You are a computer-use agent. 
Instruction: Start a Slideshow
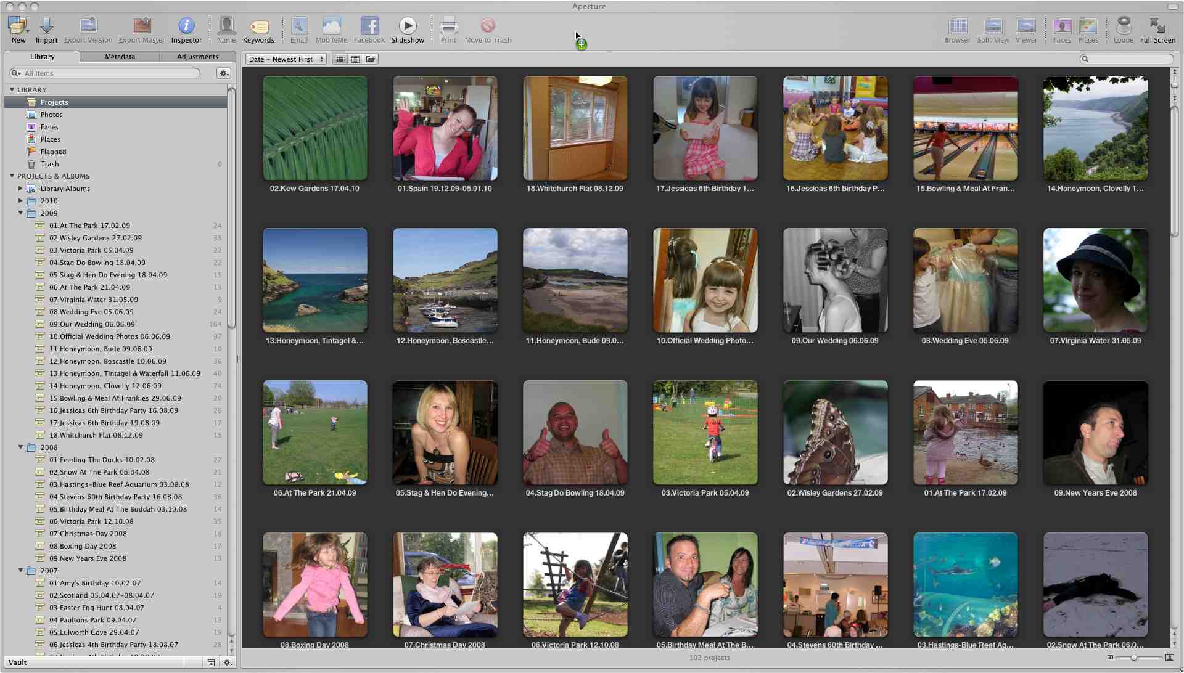pyautogui.click(x=408, y=29)
